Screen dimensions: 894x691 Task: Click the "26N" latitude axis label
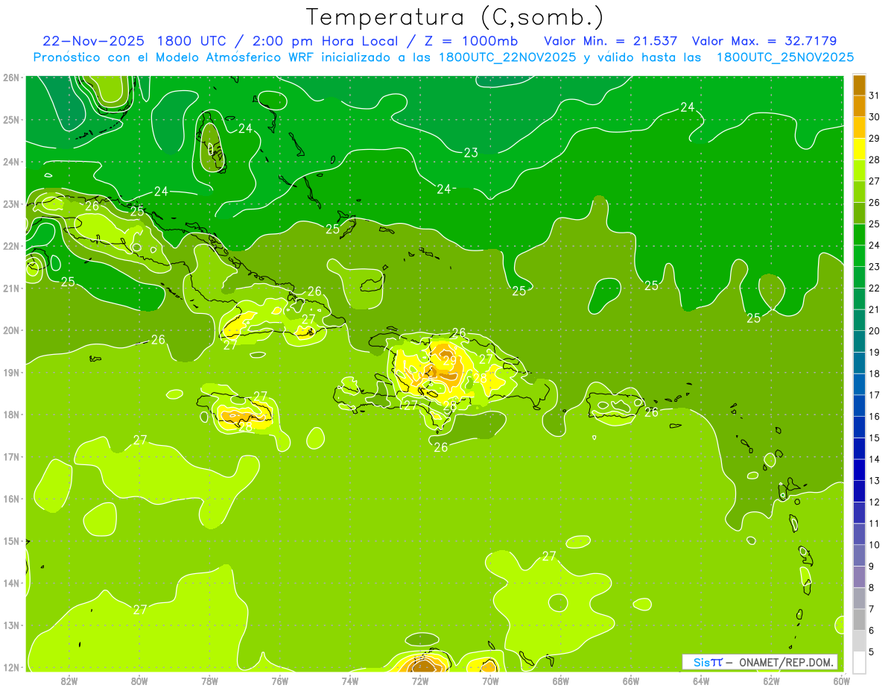click(11, 78)
